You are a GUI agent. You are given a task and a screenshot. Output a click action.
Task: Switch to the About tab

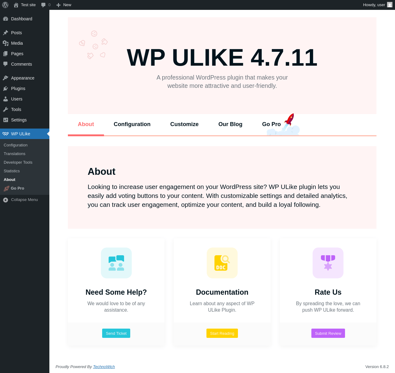pos(86,124)
